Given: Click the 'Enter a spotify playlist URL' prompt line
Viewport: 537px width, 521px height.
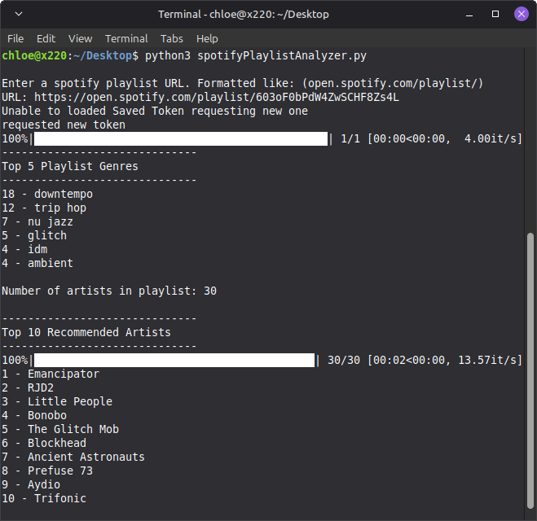Looking at the screenshot, I should pos(243,84).
